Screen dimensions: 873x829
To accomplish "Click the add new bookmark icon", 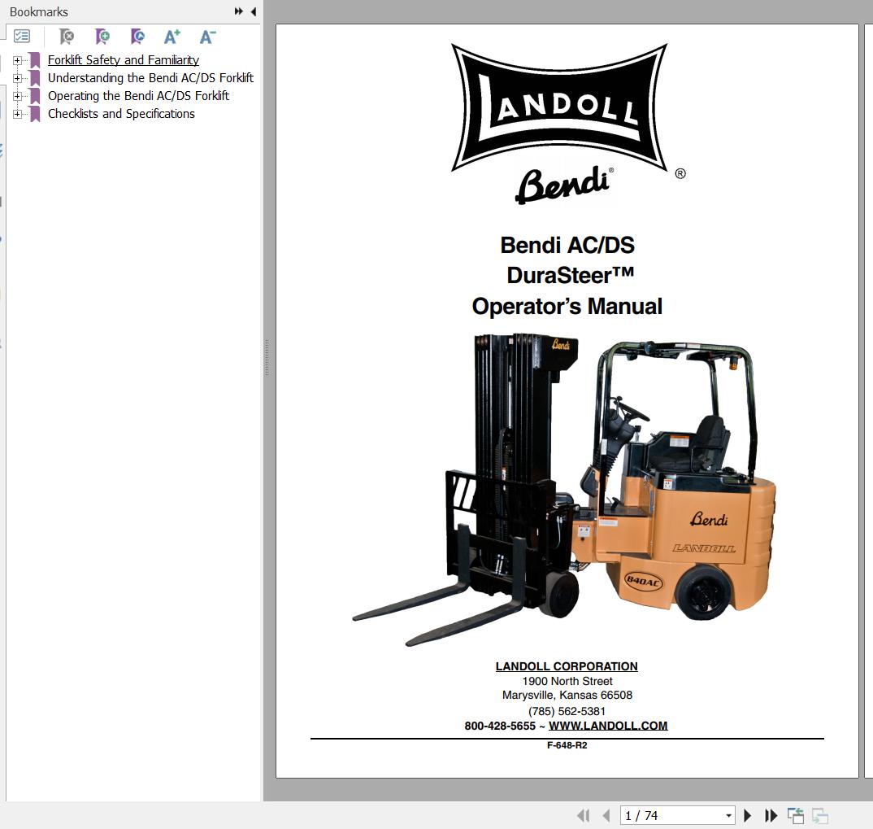I will [x=102, y=37].
